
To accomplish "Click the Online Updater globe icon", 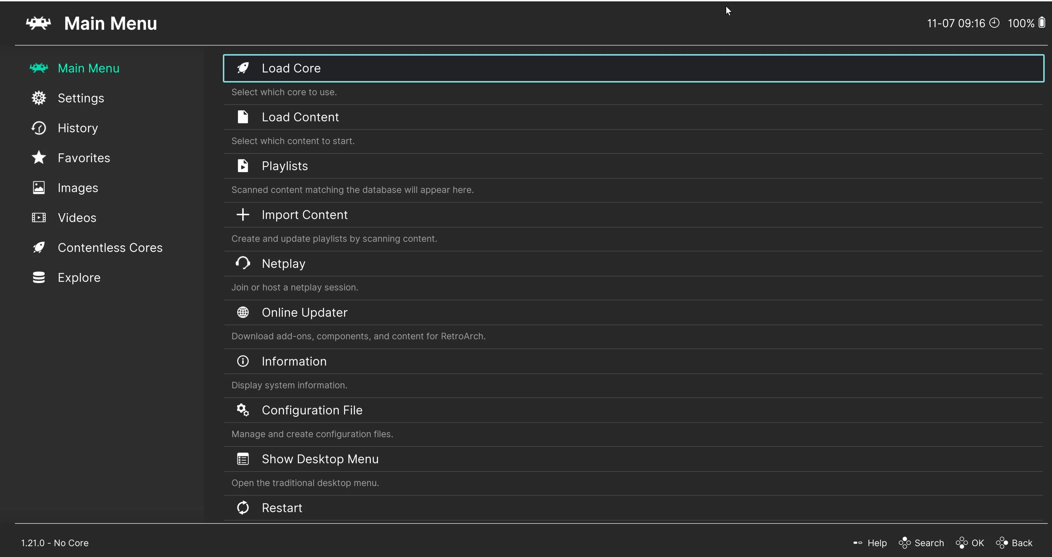I will [x=242, y=312].
